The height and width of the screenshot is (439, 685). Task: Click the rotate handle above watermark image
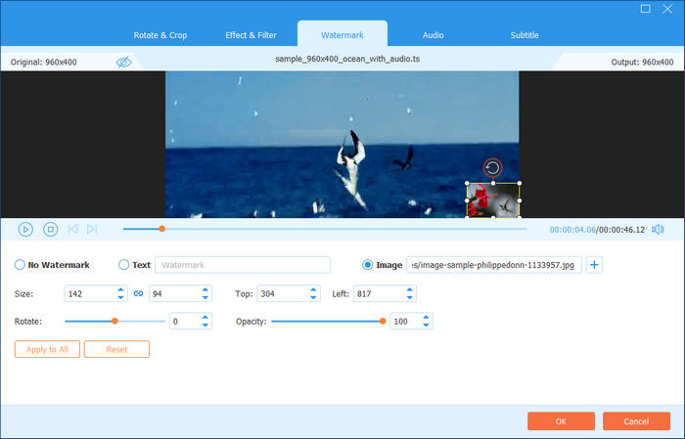[492, 167]
